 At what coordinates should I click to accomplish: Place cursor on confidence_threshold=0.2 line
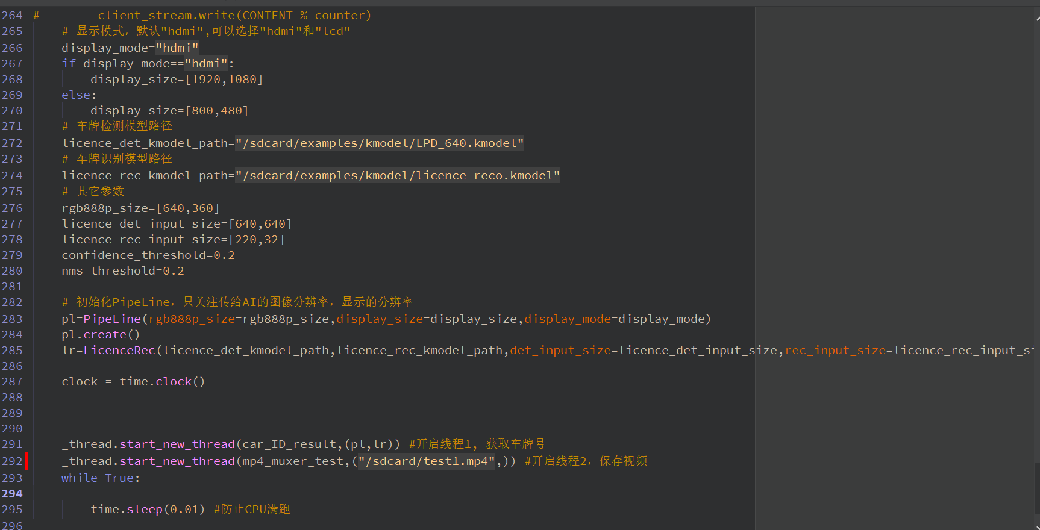[x=148, y=255]
